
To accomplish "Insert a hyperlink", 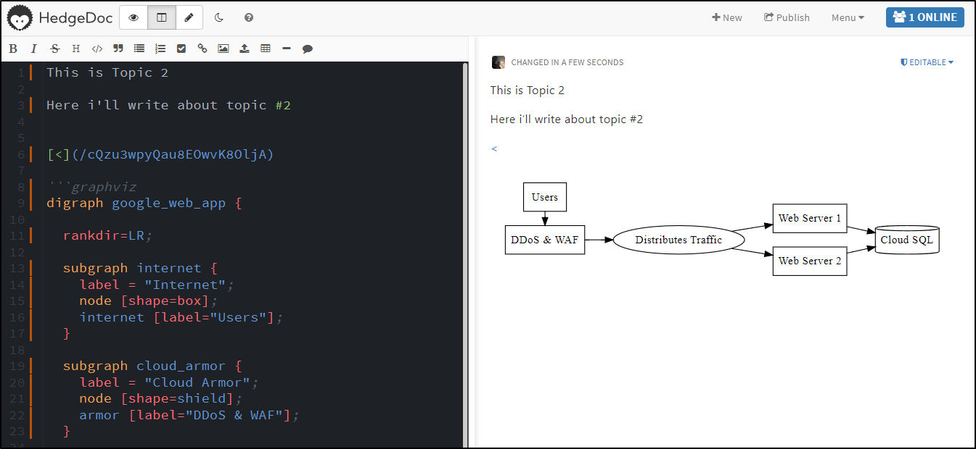I will pyautogui.click(x=202, y=49).
